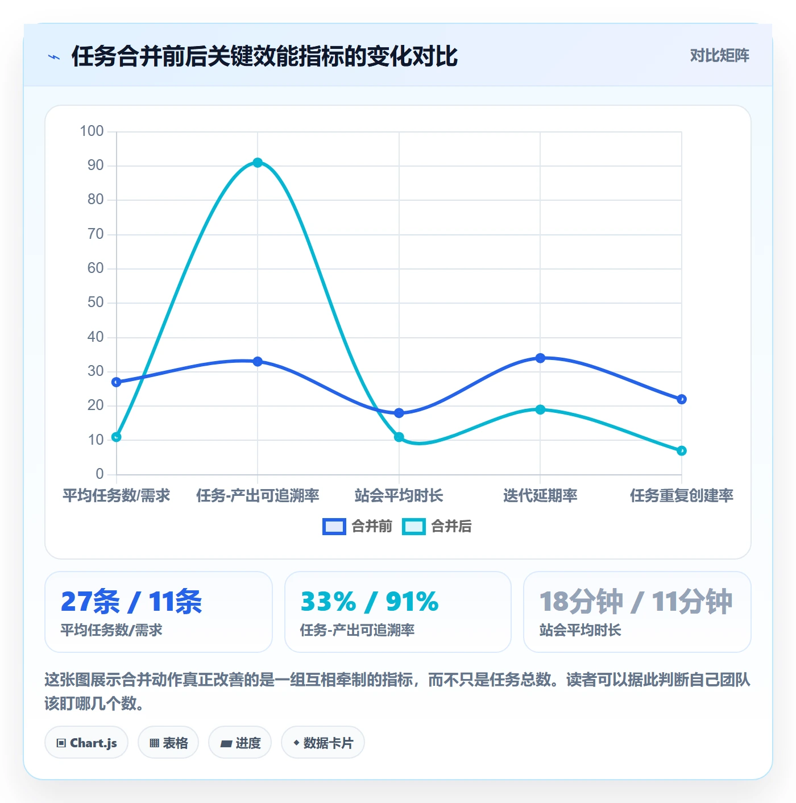This screenshot has height=803, width=796.
Task: Click 合并前 point at 任务-产出可追溯率
Action: point(258,362)
